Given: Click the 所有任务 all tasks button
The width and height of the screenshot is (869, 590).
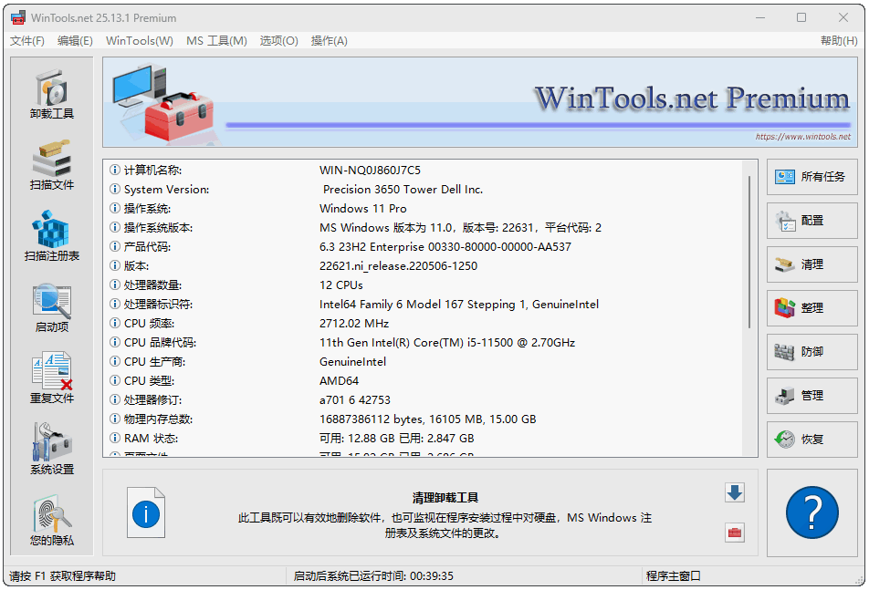Looking at the screenshot, I should tap(811, 177).
